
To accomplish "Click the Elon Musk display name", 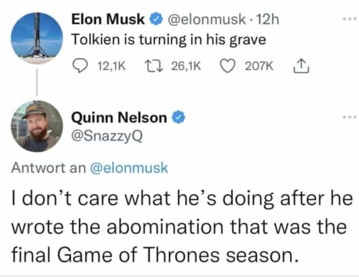I will pos(108,20).
